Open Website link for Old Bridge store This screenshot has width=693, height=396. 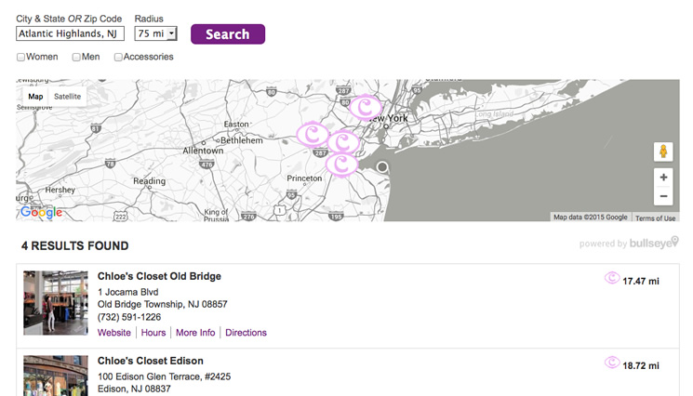[114, 333]
